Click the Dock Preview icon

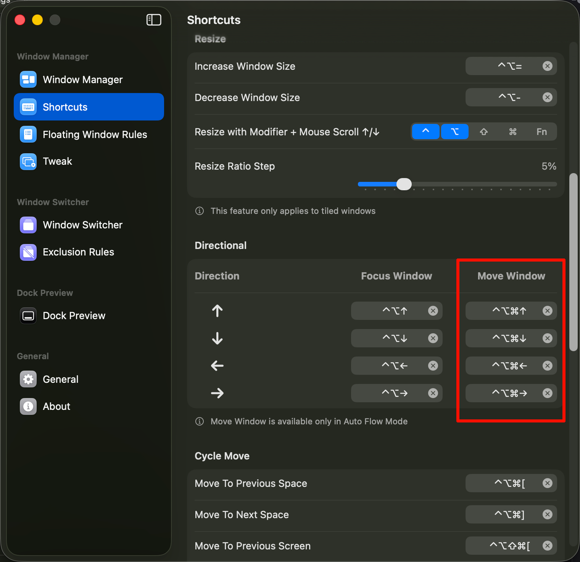coord(28,316)
